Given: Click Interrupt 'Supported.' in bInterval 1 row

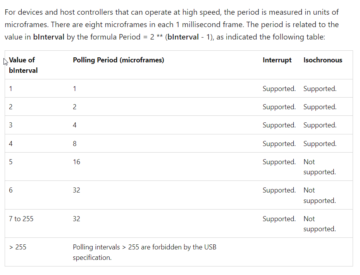Looking at the screenshot, I should 279,89.
